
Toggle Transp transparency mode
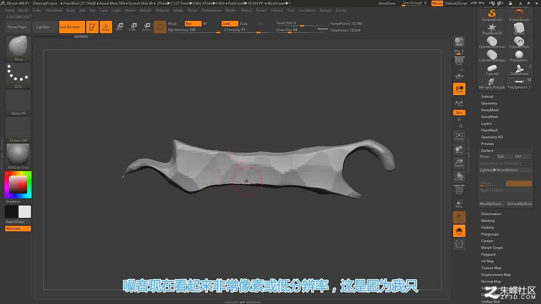pos(459,204)
